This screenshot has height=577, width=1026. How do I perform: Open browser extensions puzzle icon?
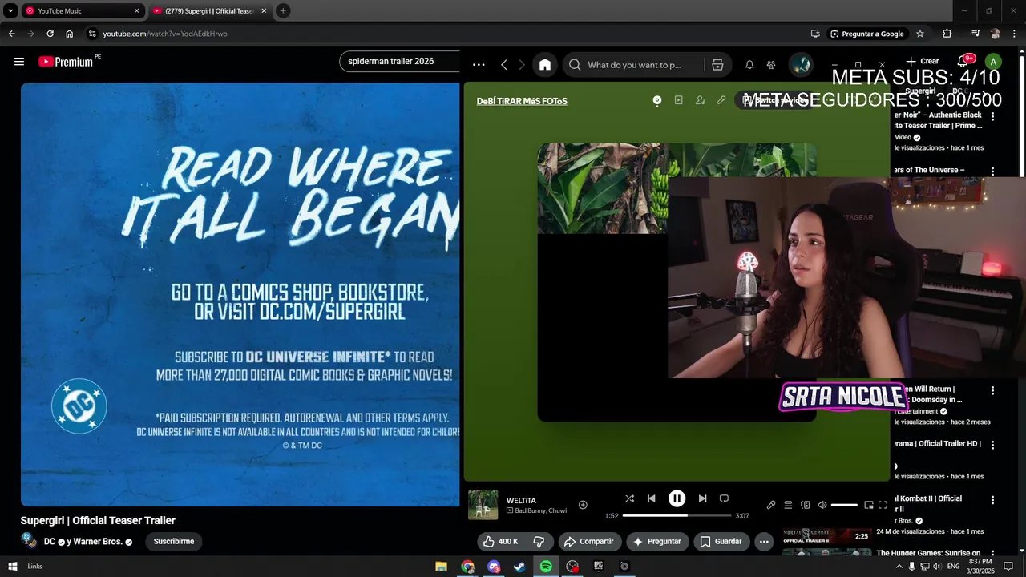pyautogui.click(x=947, y=34)
